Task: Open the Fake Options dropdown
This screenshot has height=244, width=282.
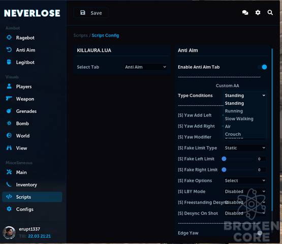Action: click(x=245, y=180)
